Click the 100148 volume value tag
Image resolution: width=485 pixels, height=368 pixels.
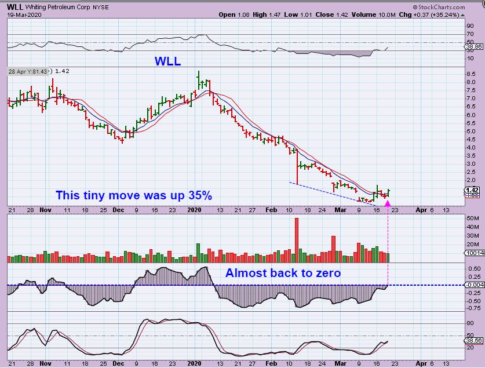point(475,253)
